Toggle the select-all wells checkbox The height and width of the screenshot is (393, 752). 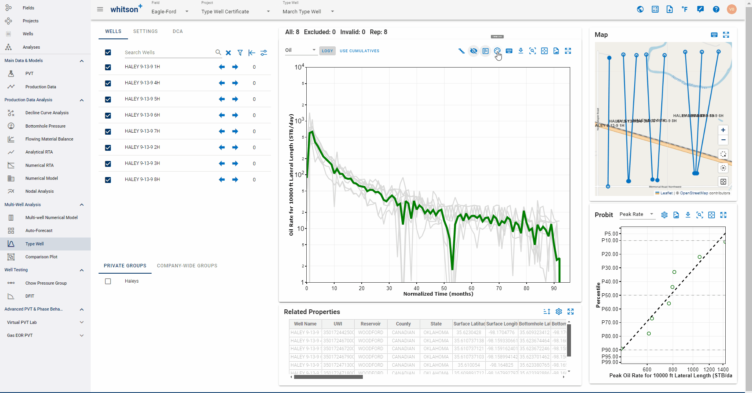click(x=108, y=53)
